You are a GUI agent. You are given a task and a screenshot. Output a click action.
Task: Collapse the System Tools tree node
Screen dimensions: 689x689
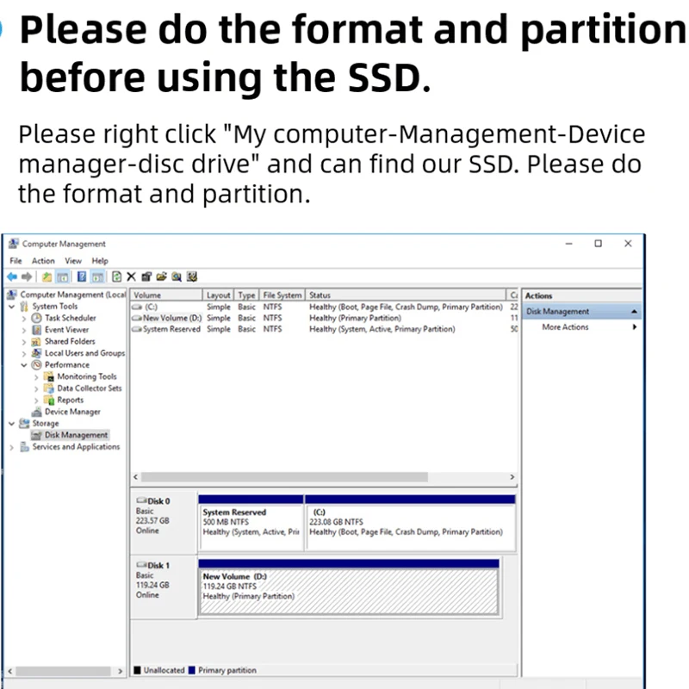click(x=12, y=307)
